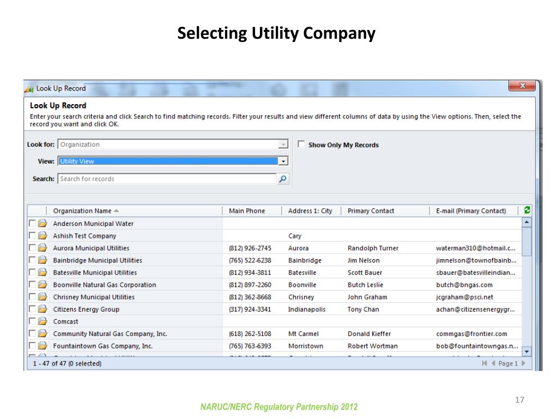Open the View dropdown arrow
The width and height of the screenshot is (558, 419).
tap(283, 161)
